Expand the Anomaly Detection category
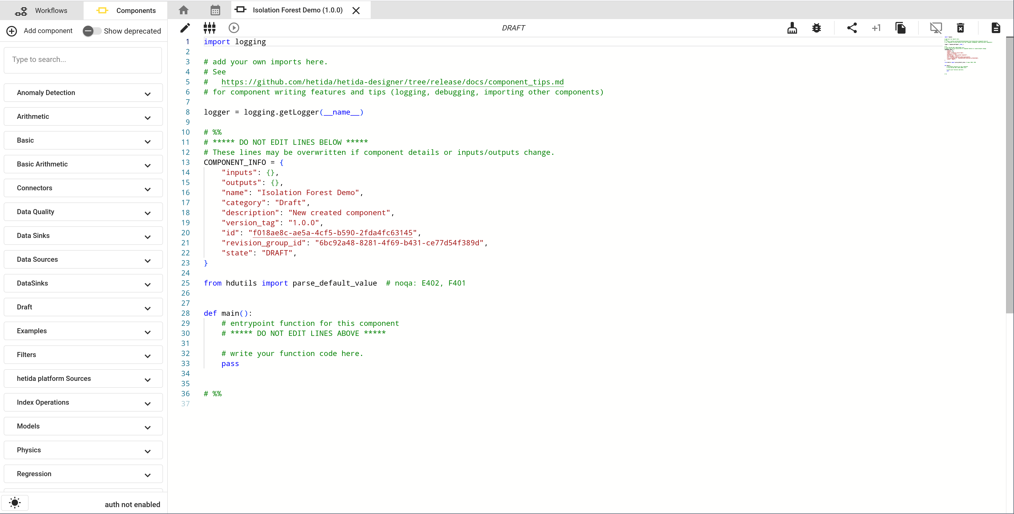This screenshot has width=1014, height=514. (83, 93)
